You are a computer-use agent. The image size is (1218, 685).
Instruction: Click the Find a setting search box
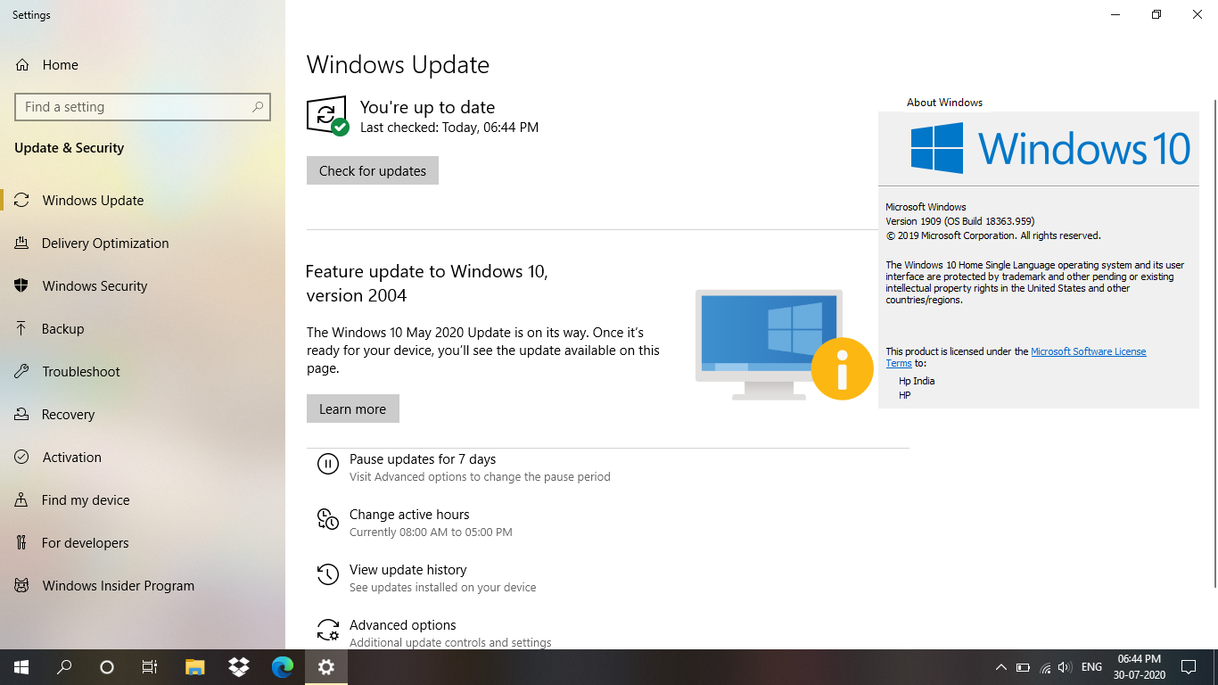143,107
